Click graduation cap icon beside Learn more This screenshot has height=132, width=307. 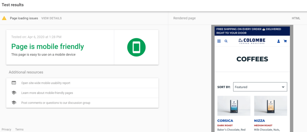14,93
